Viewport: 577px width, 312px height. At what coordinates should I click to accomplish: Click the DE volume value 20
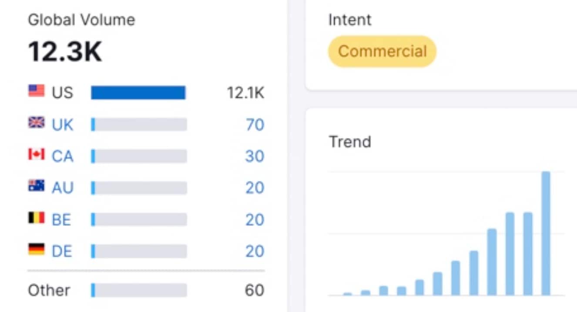coord(255,252)
